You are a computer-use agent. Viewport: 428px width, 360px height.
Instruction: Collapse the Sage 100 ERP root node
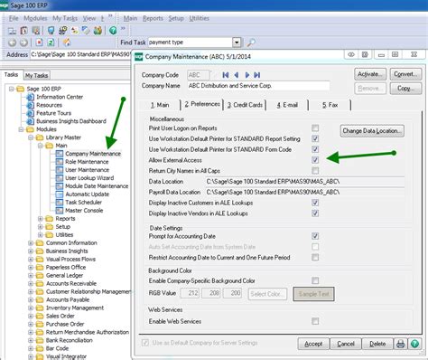click(x=12, y=89)
